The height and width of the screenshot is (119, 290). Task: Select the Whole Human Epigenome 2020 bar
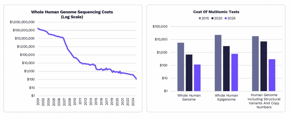click(x=226, y=68)
